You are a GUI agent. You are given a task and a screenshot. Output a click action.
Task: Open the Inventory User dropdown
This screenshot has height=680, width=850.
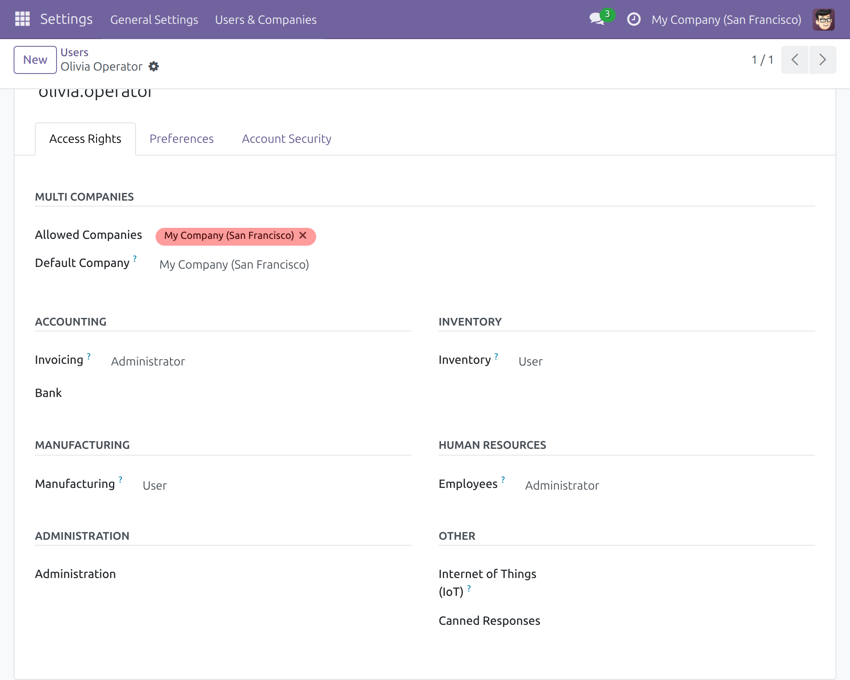click(665, 361)
